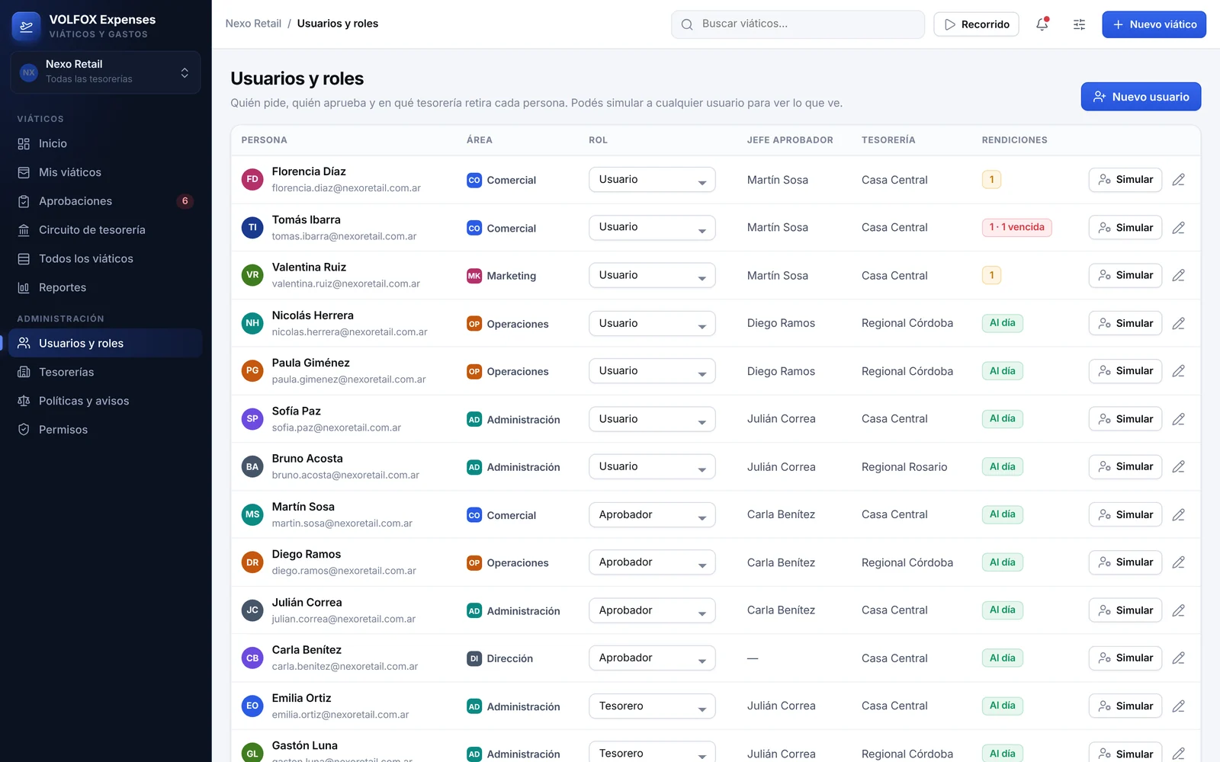1220x762 pixels.
Task: Open Reportes in sidebar
Action: tap(105, 287)
